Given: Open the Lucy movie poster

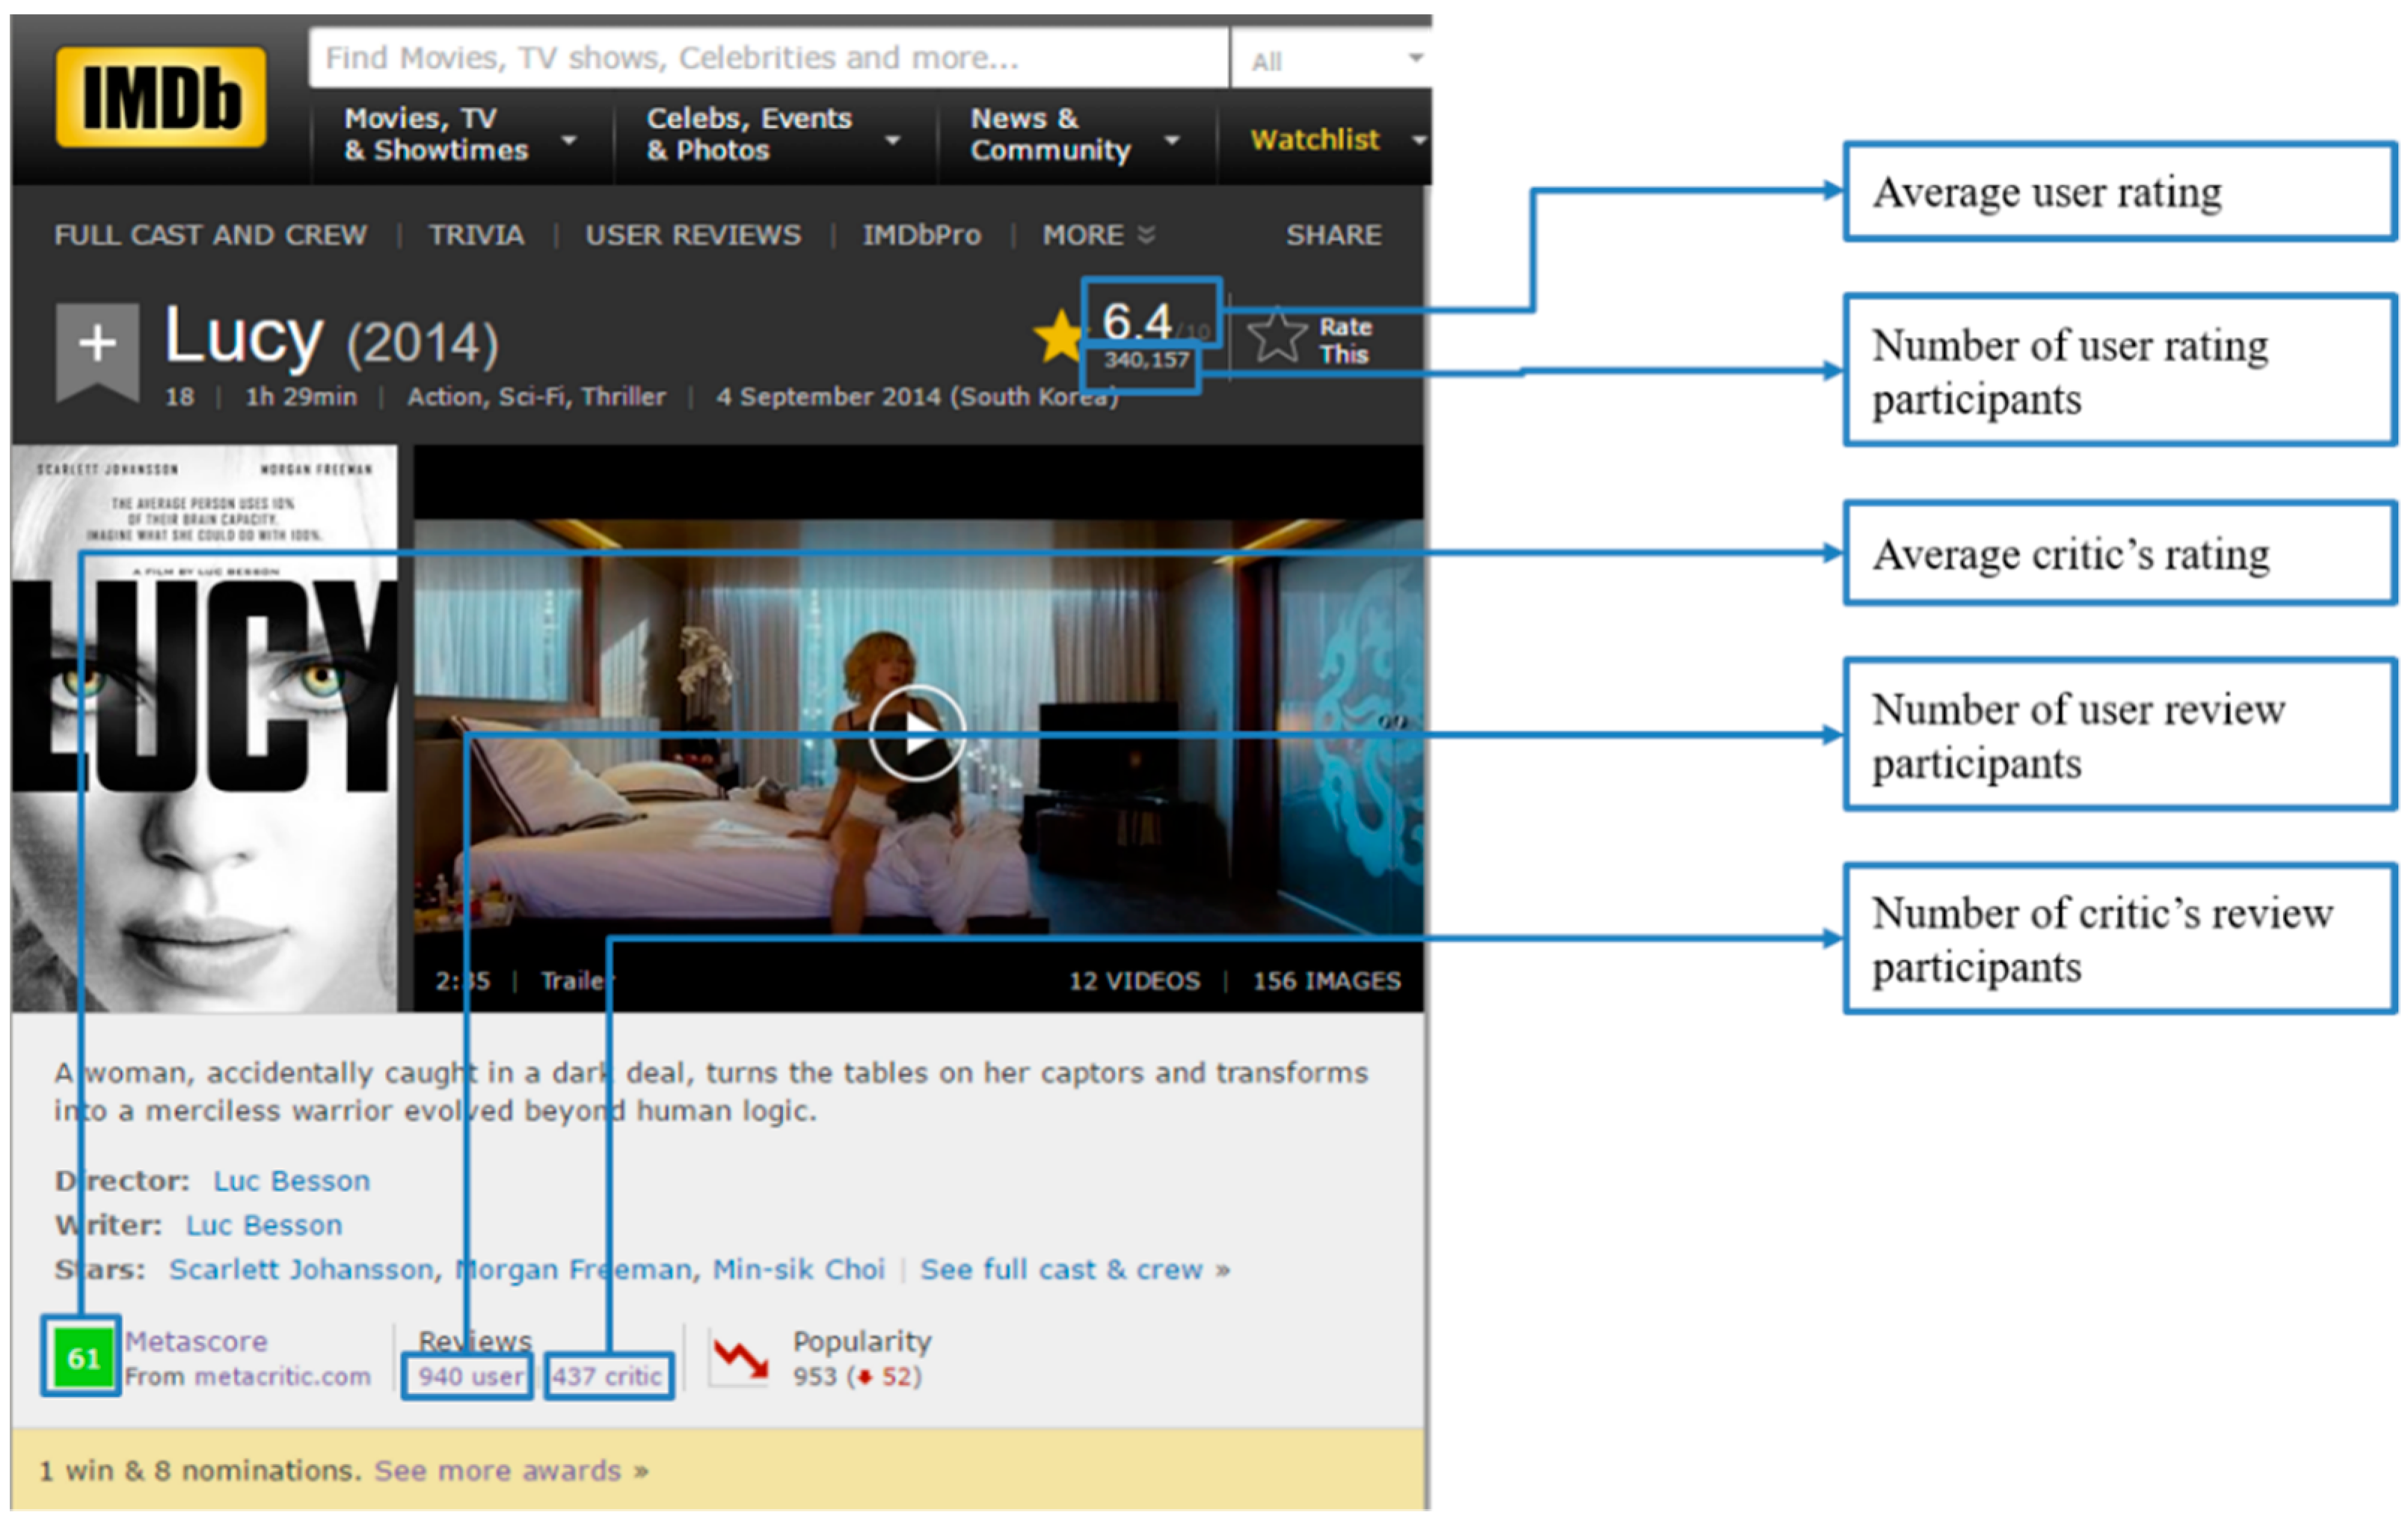Looking at the screenshot, I should tap(204, 728).
